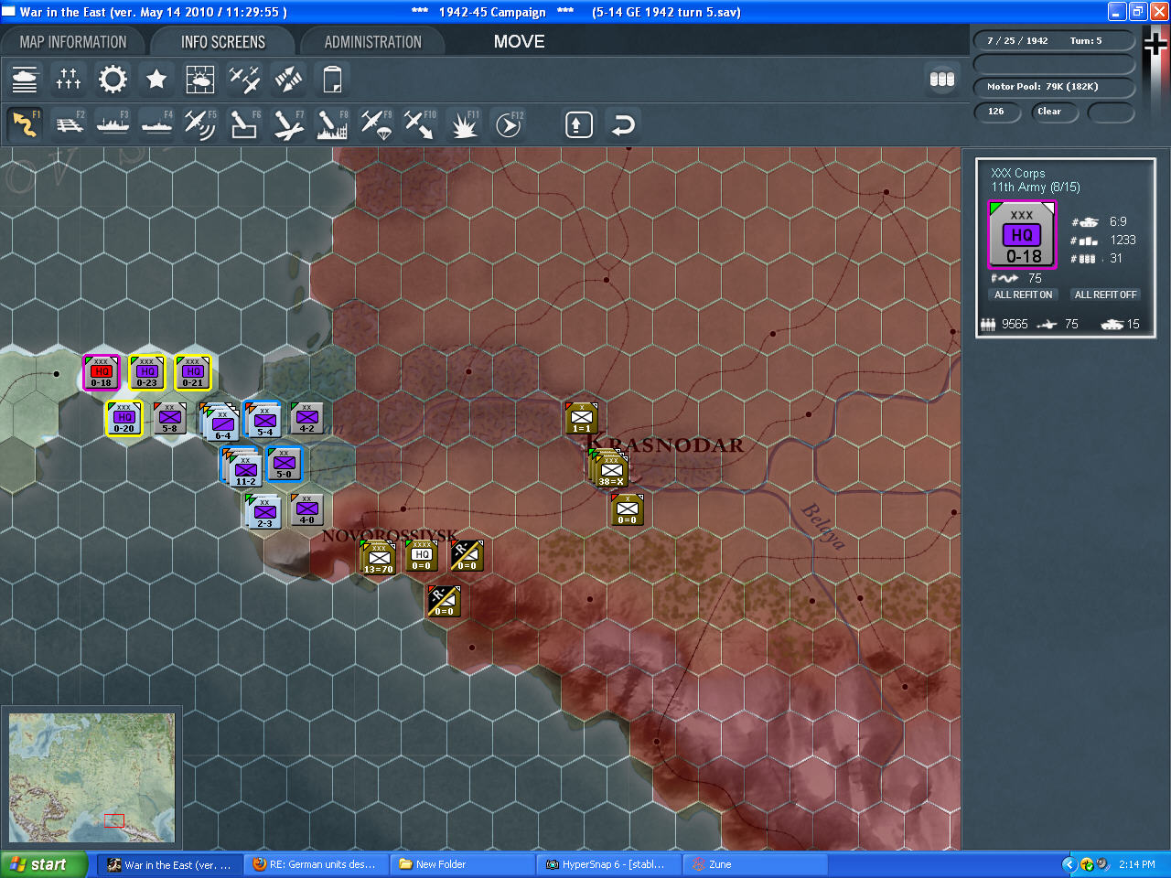Select the F4 amphibious transport mode icon
Image resolution: width=1171 pixels, height=878 pixels.
[x=156, y=124]
